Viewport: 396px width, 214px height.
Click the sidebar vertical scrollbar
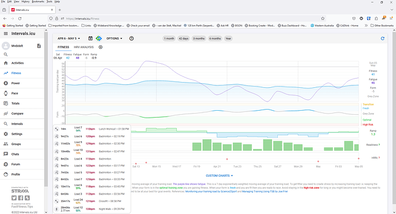46,108
